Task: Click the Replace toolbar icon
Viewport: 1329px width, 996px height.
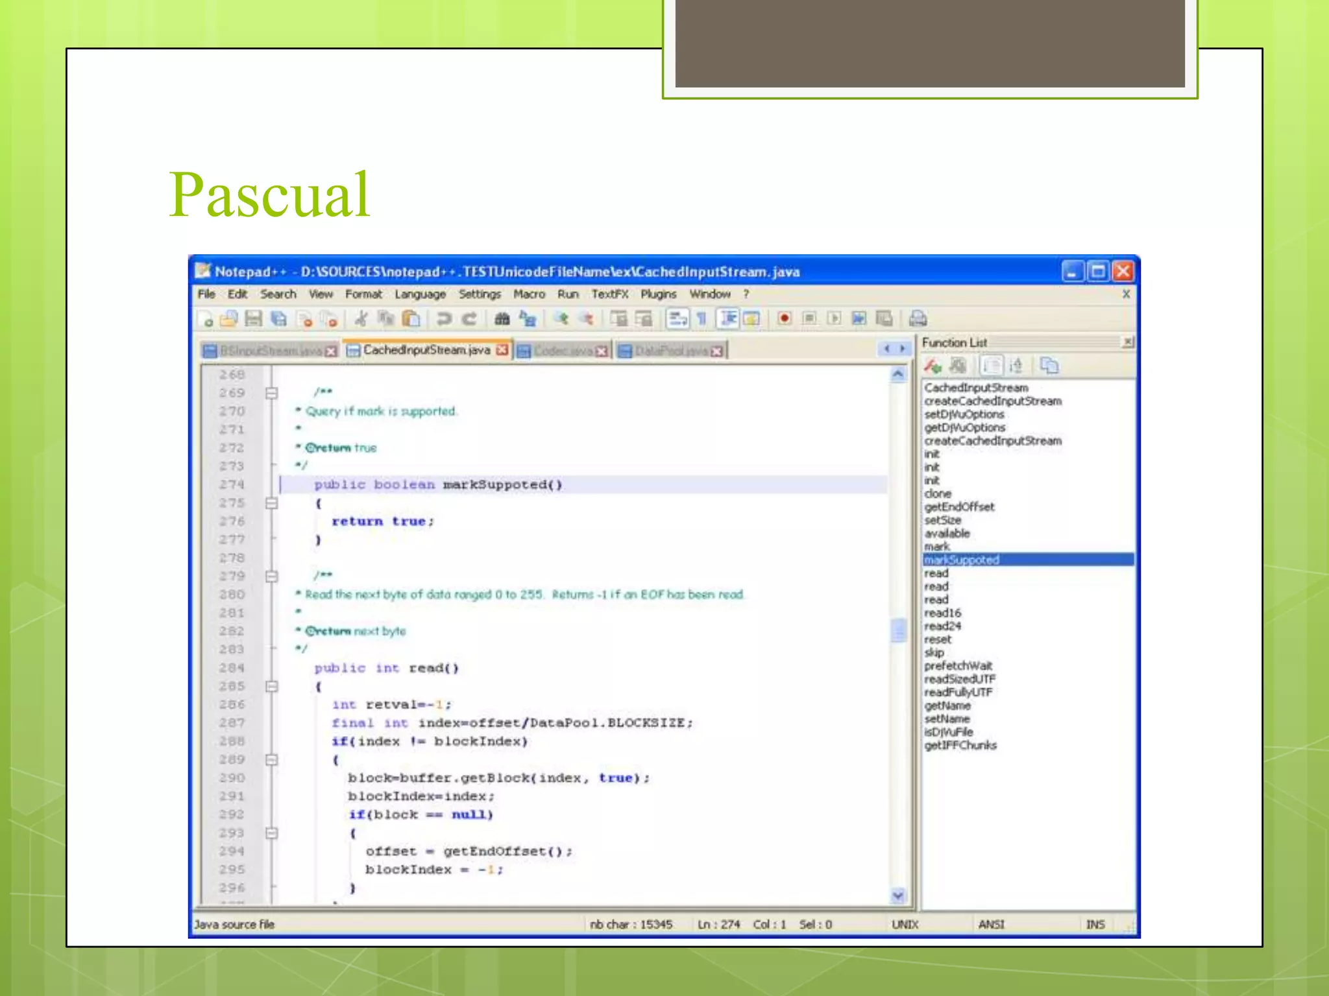Action: [x=528, y=318]
